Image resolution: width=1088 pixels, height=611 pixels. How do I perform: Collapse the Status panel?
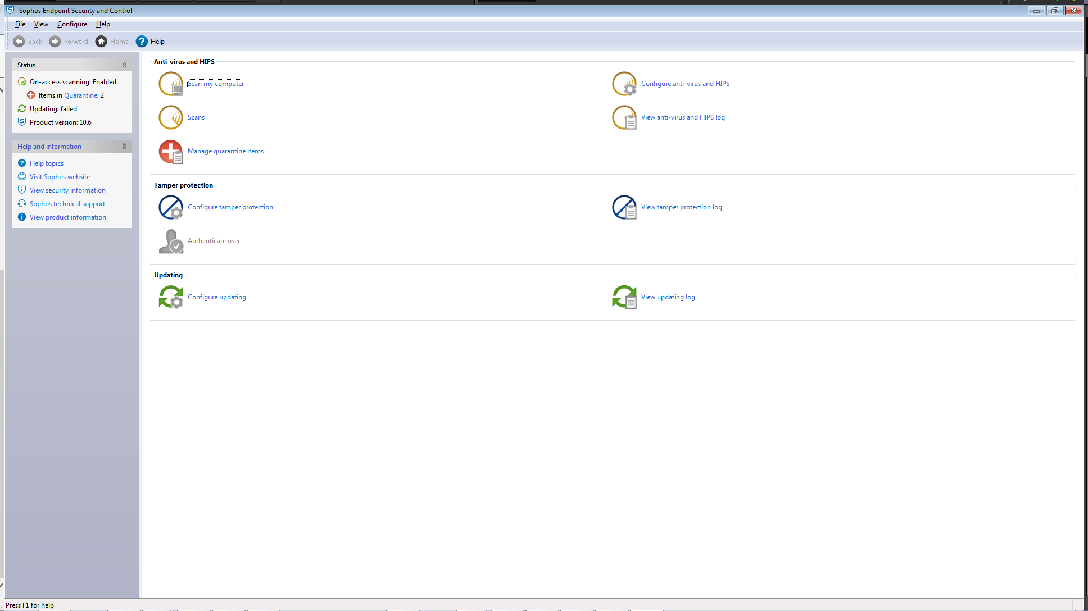pos(124,65)
